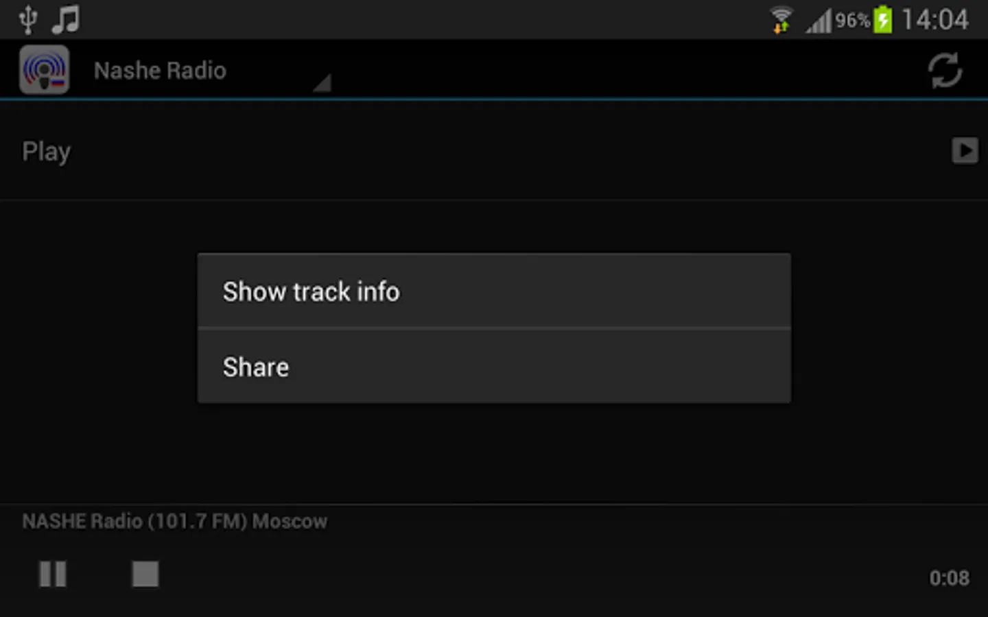Open the music note notification icon

point(66,19)
